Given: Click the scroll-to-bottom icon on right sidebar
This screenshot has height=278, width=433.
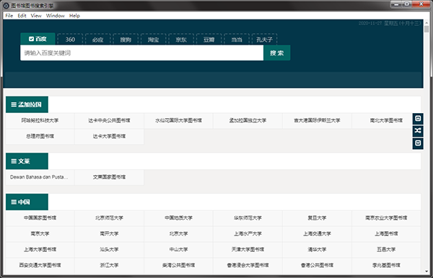Looking at the screenshot, I should 418,143.
